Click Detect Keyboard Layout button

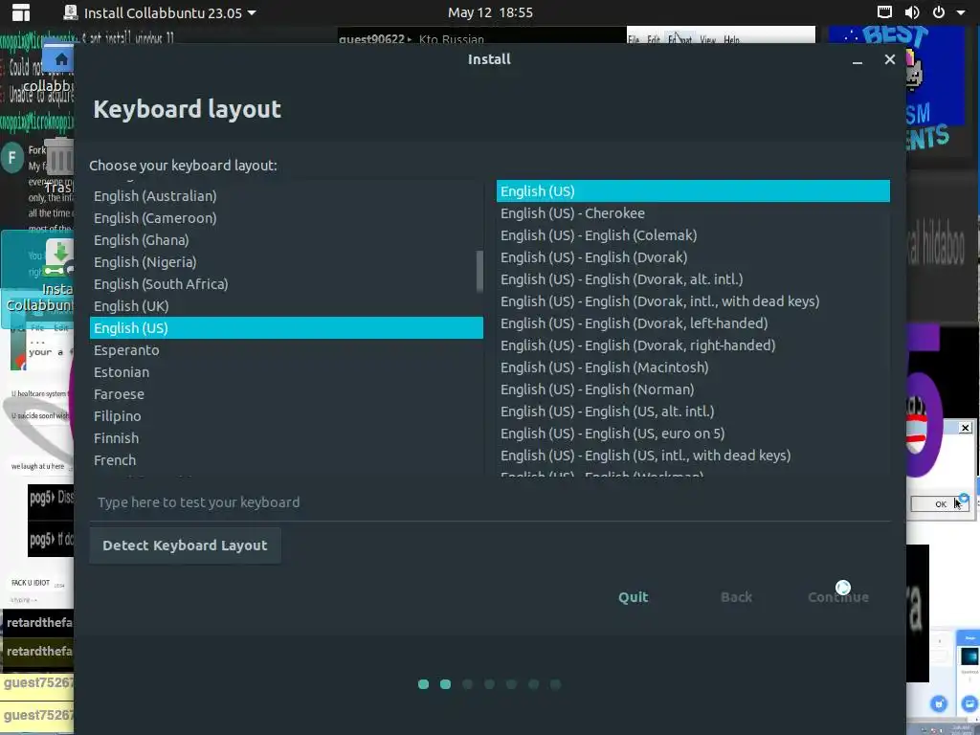click(x=185, y=546)
